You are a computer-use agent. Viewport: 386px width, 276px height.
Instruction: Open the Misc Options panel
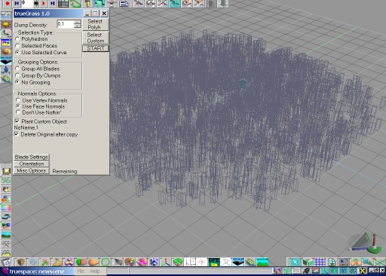(x=32, y=170)
